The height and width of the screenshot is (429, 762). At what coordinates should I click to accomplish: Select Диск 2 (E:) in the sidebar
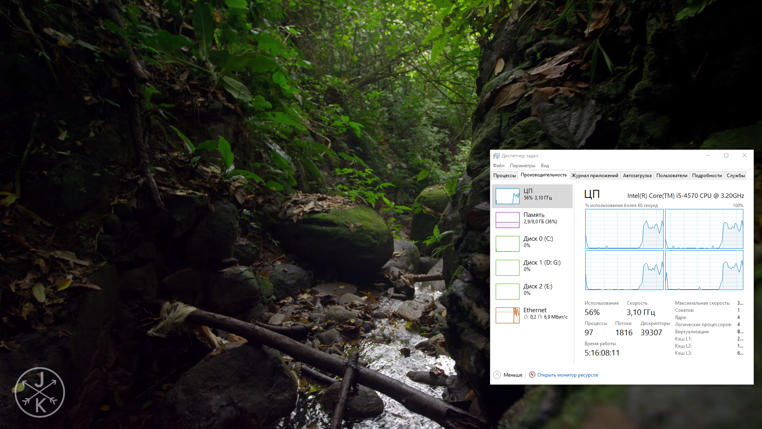coord(537,286)
